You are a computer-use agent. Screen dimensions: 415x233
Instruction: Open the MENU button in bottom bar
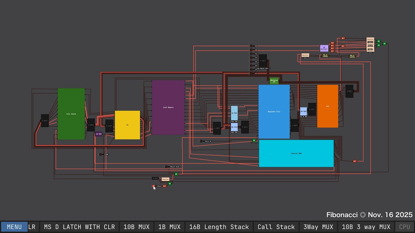[14, 227]
